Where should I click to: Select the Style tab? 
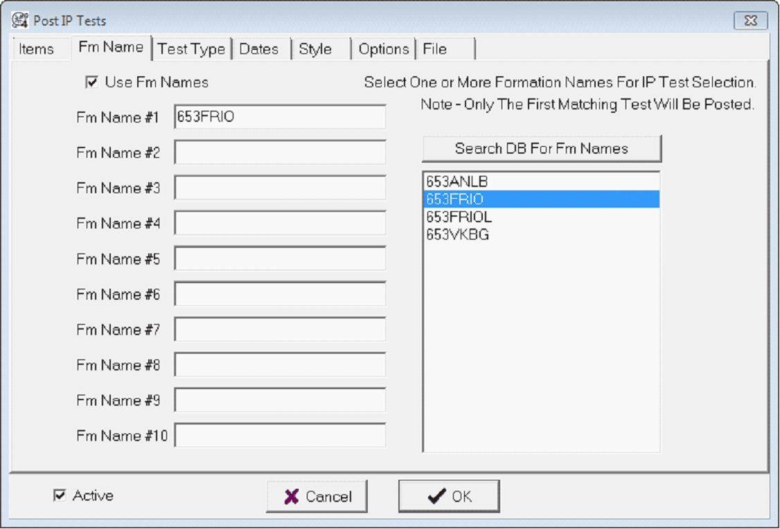tap(315, 49)
